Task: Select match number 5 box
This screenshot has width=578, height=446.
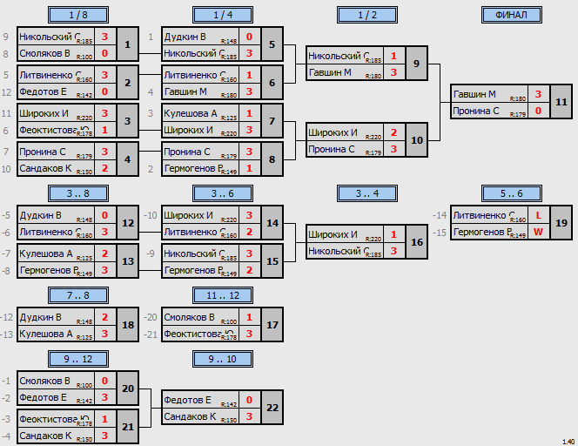Action: pos(272,44)
